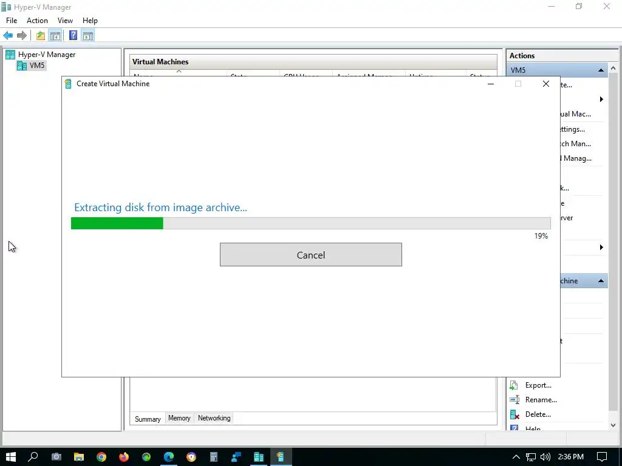Viewport: 622px width, 466px height.
Task: Show hidden tray icons chevron
Action: point(516,457)
